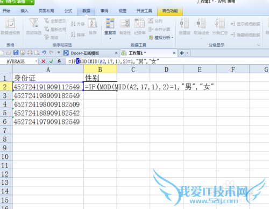Viewport: 269px width, 209px height.
Task: Switch to the 开始 ribbon tab
Action: (x=6, y=11)
